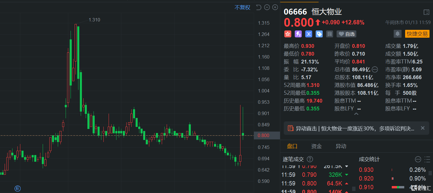
Task: Click the 326K trade row volume
Action: (335, 175)
